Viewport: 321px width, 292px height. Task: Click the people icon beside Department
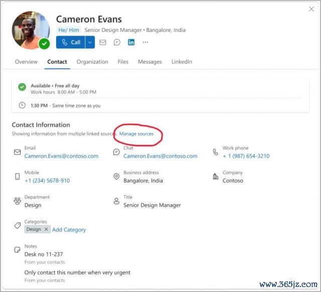[18, 201]
